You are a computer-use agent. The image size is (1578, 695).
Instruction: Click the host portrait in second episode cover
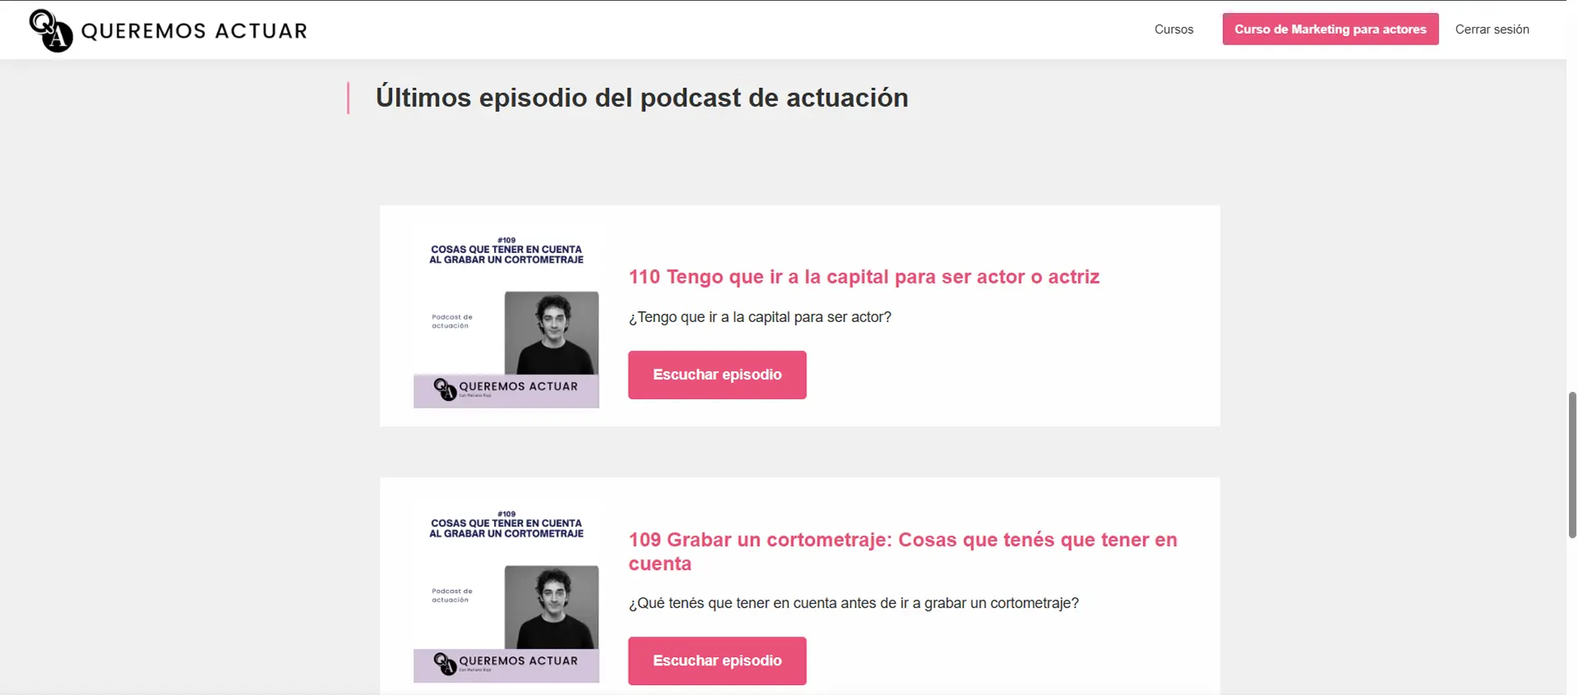click(x=551, y=607)
